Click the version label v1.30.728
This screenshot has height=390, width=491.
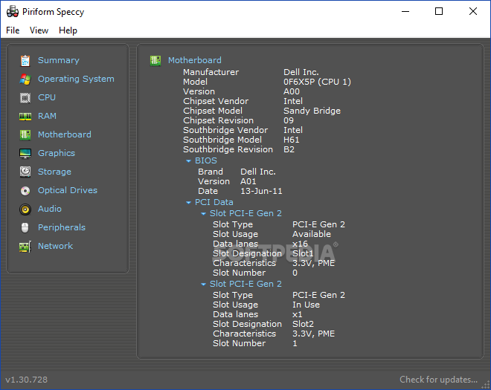tap(27, 380)
